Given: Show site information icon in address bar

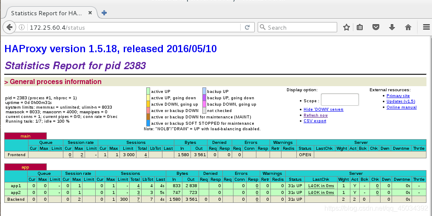Looking at the screenshot, I should pos(22,27).
